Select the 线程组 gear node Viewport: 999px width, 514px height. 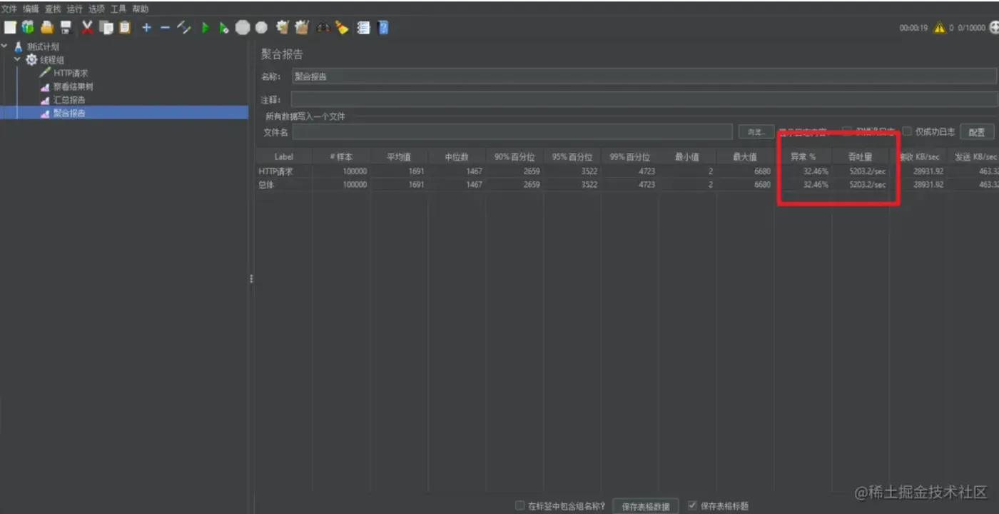point(51,60)
